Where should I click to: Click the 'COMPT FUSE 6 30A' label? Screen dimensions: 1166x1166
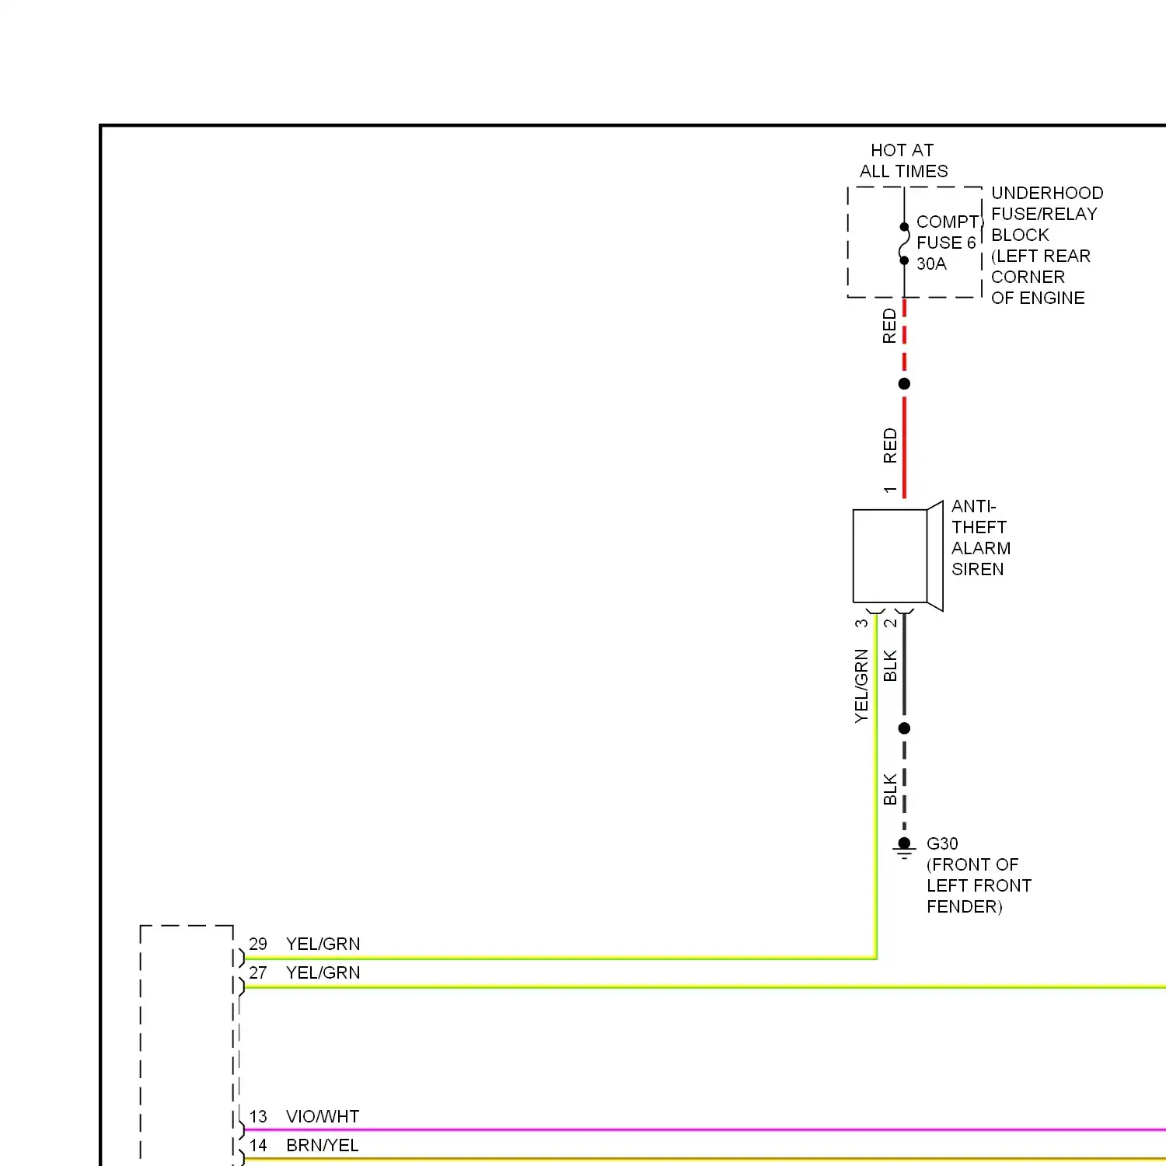[948, 243]
